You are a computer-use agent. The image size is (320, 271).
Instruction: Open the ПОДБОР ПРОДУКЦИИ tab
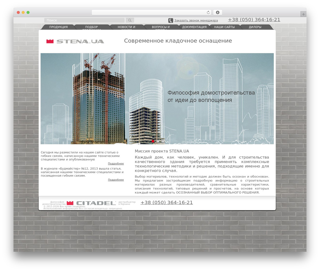pos(91,27)
